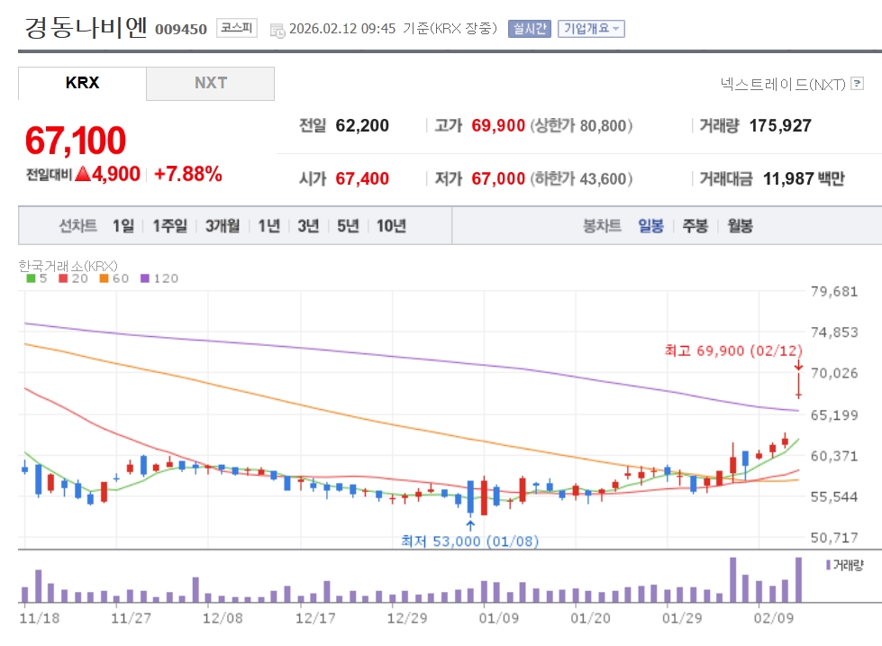Select the 10년 line chart period
This screenshot has height=646, width=882.
391,225
